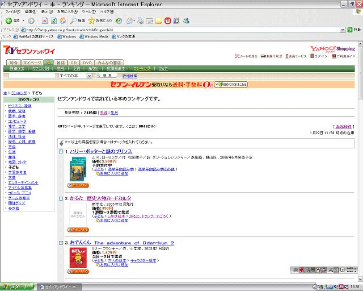363x291 pixels.
Task: Tick the checkbox for item 2 かるた
Action: pyautogui.click(x=61, y=198)
